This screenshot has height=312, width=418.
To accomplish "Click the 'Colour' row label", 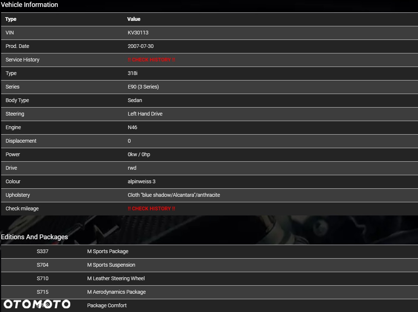I will tap(13, 181).
